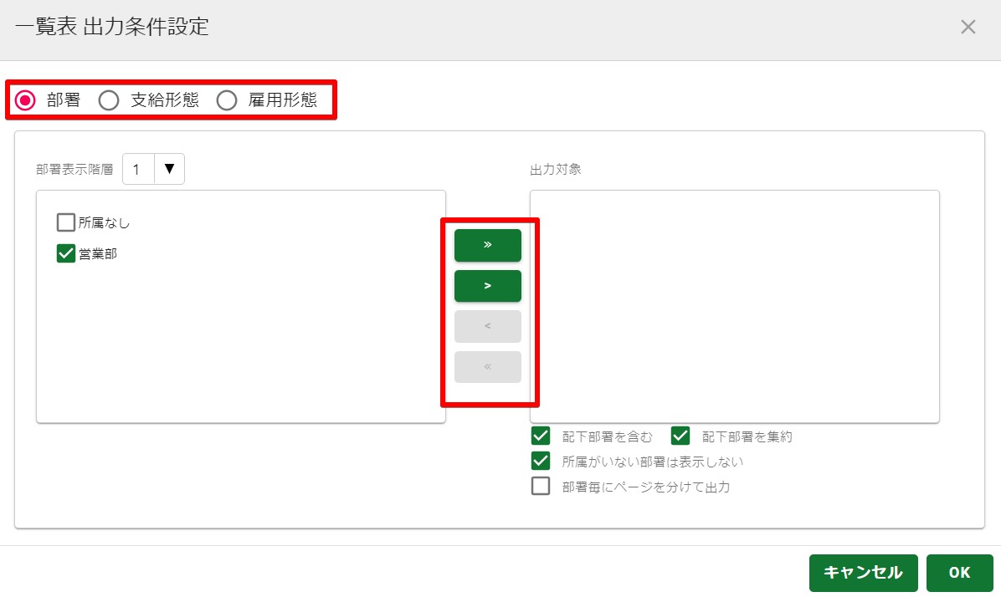Screen dimensions: 1001x597
Task: Select the 支給形態 radio button
Action: (109, 100)
